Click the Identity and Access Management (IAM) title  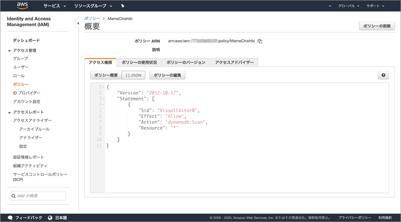[x=29, y=21]
